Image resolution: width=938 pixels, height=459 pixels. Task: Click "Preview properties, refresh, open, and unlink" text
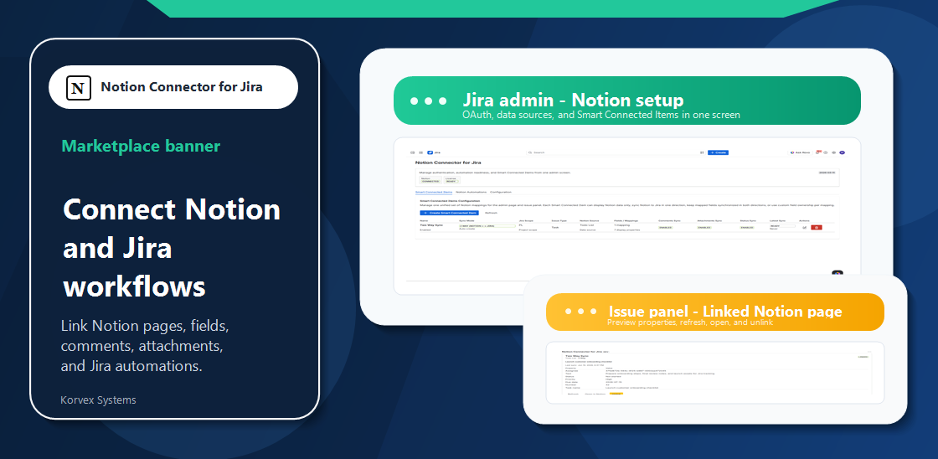point(690,322)
